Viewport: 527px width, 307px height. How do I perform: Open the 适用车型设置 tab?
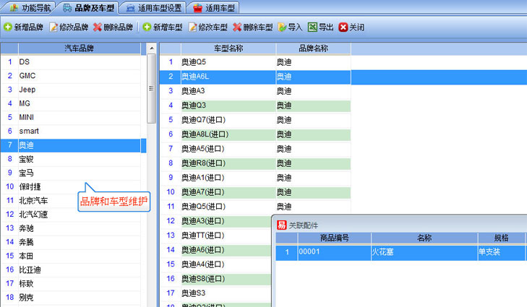pos(154,7)
